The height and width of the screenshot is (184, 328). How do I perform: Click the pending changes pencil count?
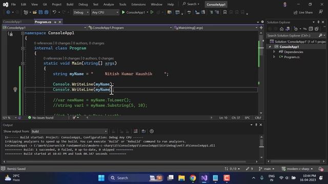[x=250, y=169]
